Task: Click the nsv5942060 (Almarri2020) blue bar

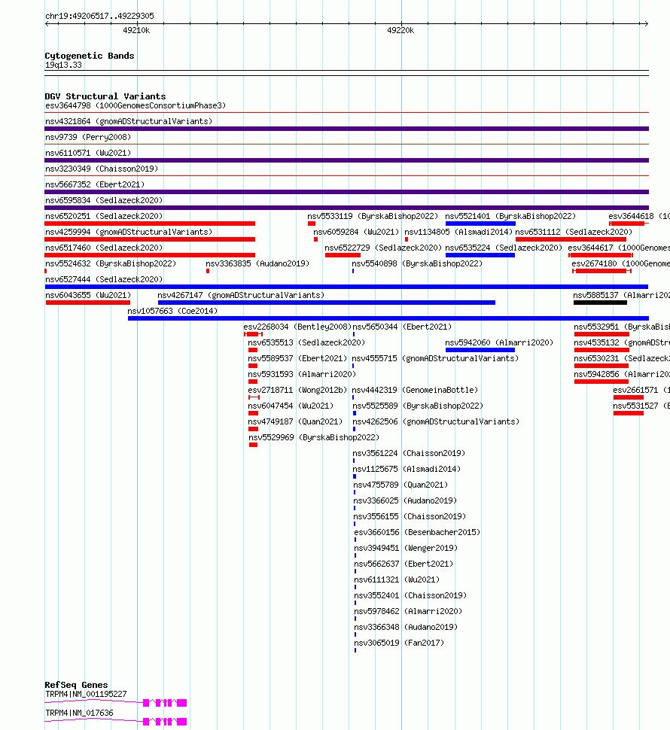Action: click(480, 350)
